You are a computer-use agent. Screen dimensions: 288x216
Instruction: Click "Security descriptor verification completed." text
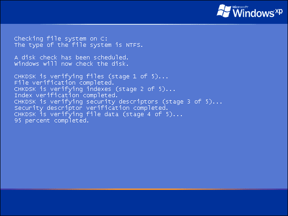(x=91, y=108)
